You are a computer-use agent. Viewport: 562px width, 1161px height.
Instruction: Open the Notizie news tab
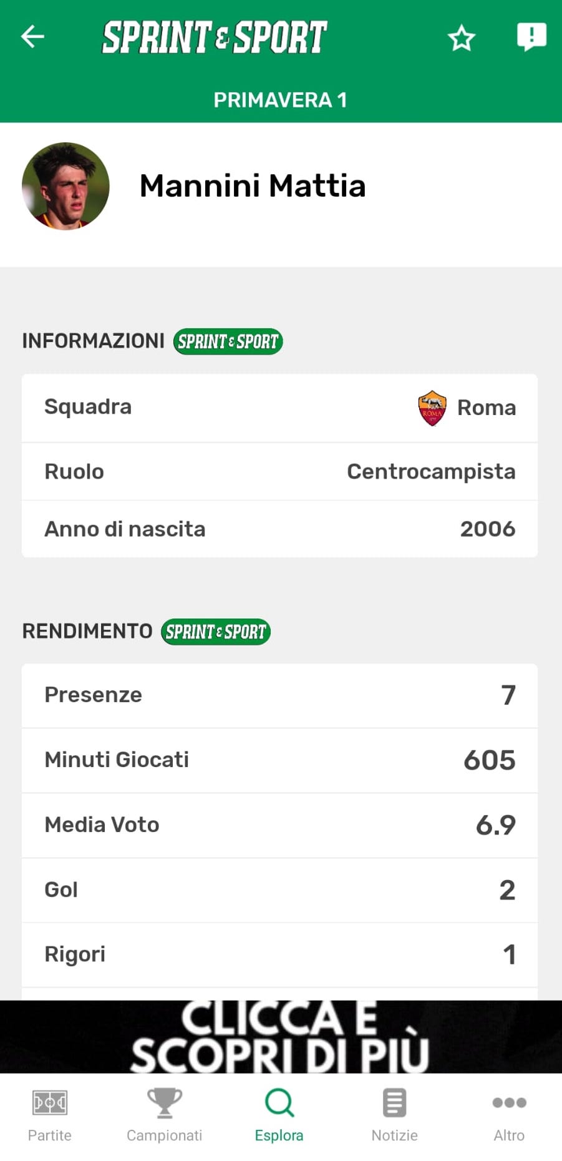click(394, 1115)
